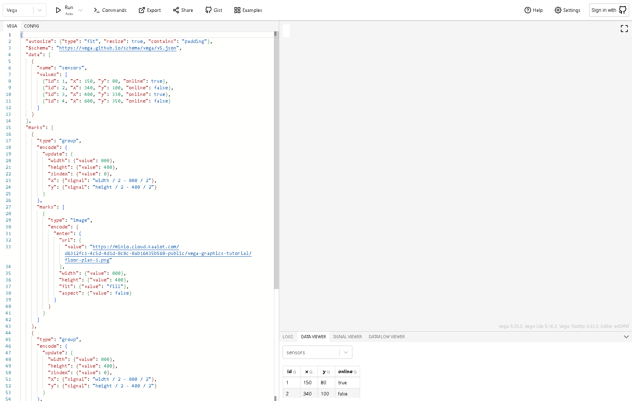Open the Settings panel
This screenshot has width=632, height=401.
568,10
